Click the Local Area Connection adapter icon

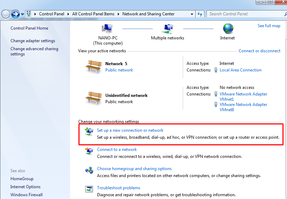tap(216, 70)
